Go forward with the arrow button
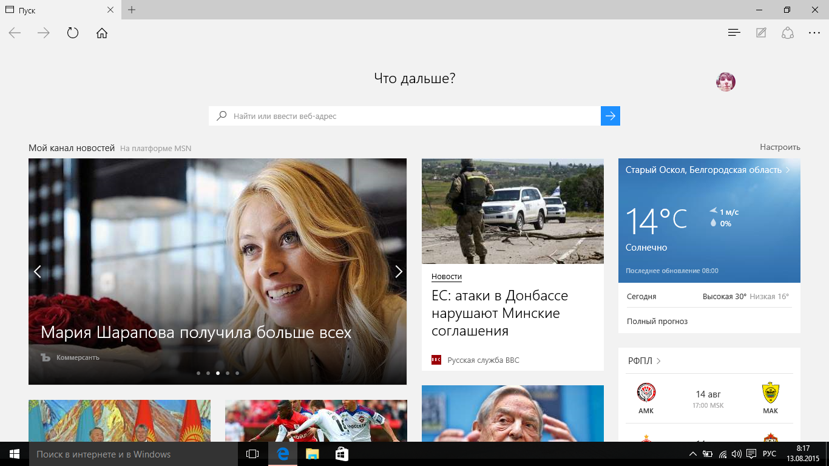This screenshot has width=829, height=466. 44,33
